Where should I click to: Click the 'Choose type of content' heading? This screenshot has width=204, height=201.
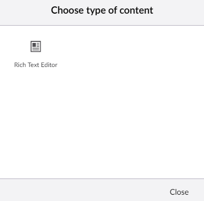tap(102, 10)
